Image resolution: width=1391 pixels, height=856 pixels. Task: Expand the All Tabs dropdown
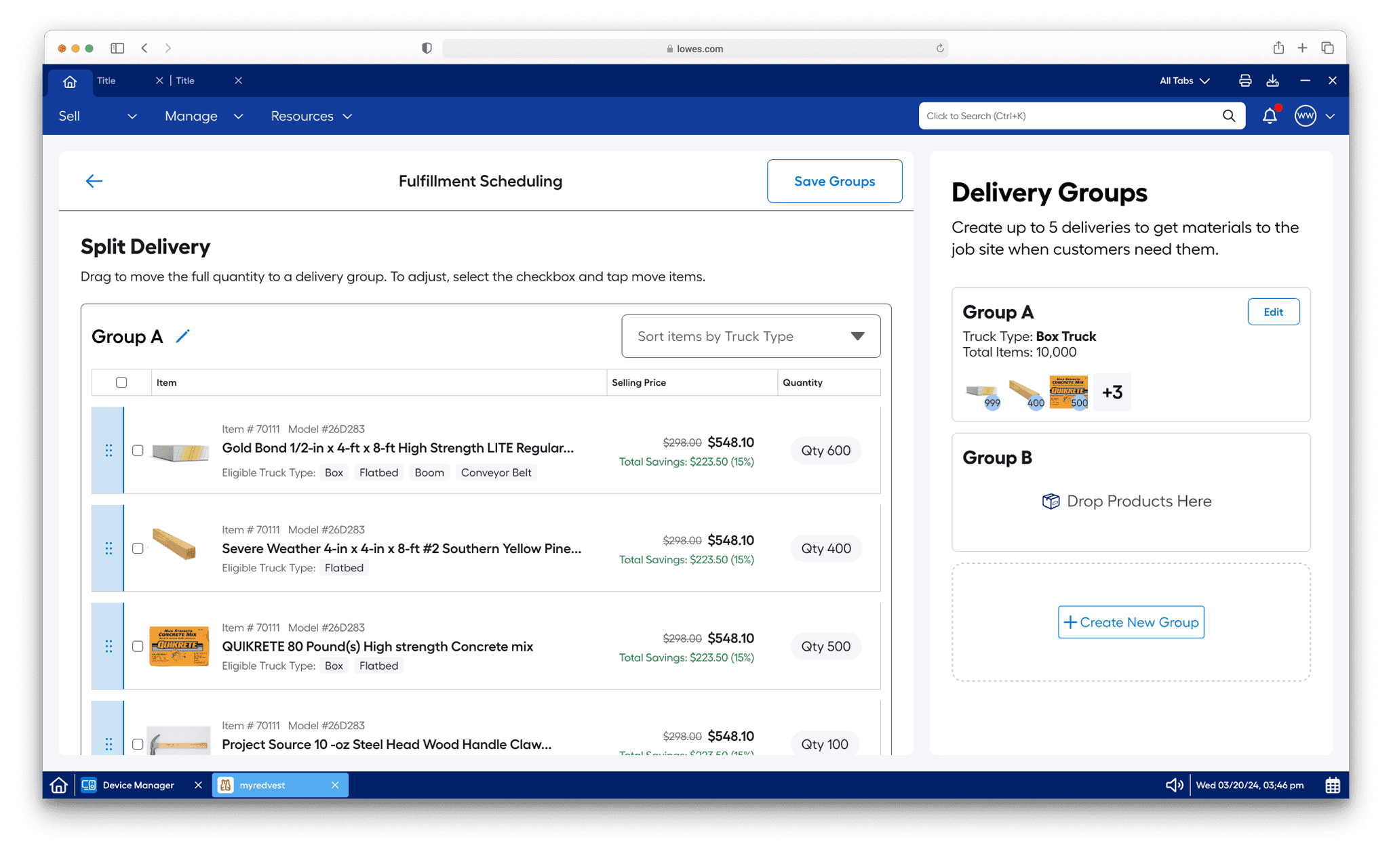tap(1183, 81)
